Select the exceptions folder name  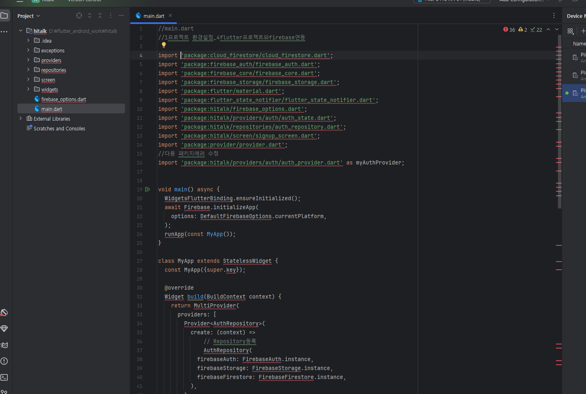coord(53,50)
